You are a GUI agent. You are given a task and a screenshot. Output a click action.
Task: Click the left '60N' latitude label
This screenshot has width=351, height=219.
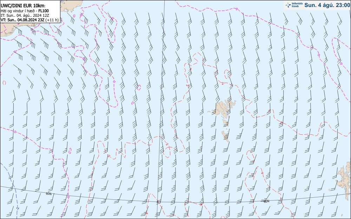coord(48,193)
